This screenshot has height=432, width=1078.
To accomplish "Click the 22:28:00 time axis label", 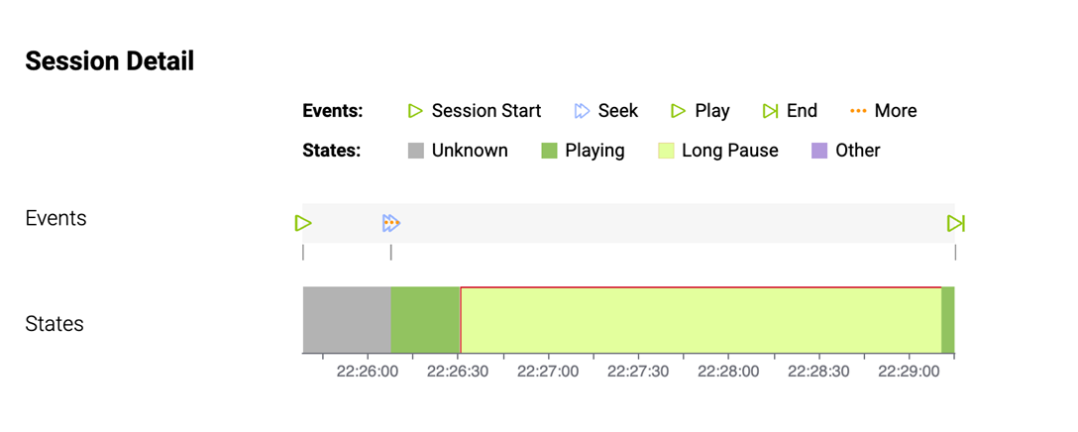I will coord(728,372).
